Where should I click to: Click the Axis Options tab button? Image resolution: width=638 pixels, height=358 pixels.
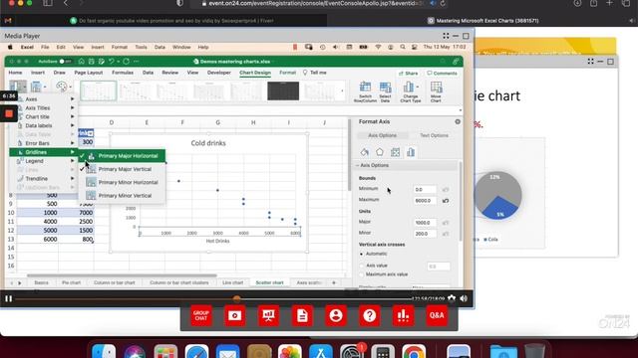coord(382,135)
